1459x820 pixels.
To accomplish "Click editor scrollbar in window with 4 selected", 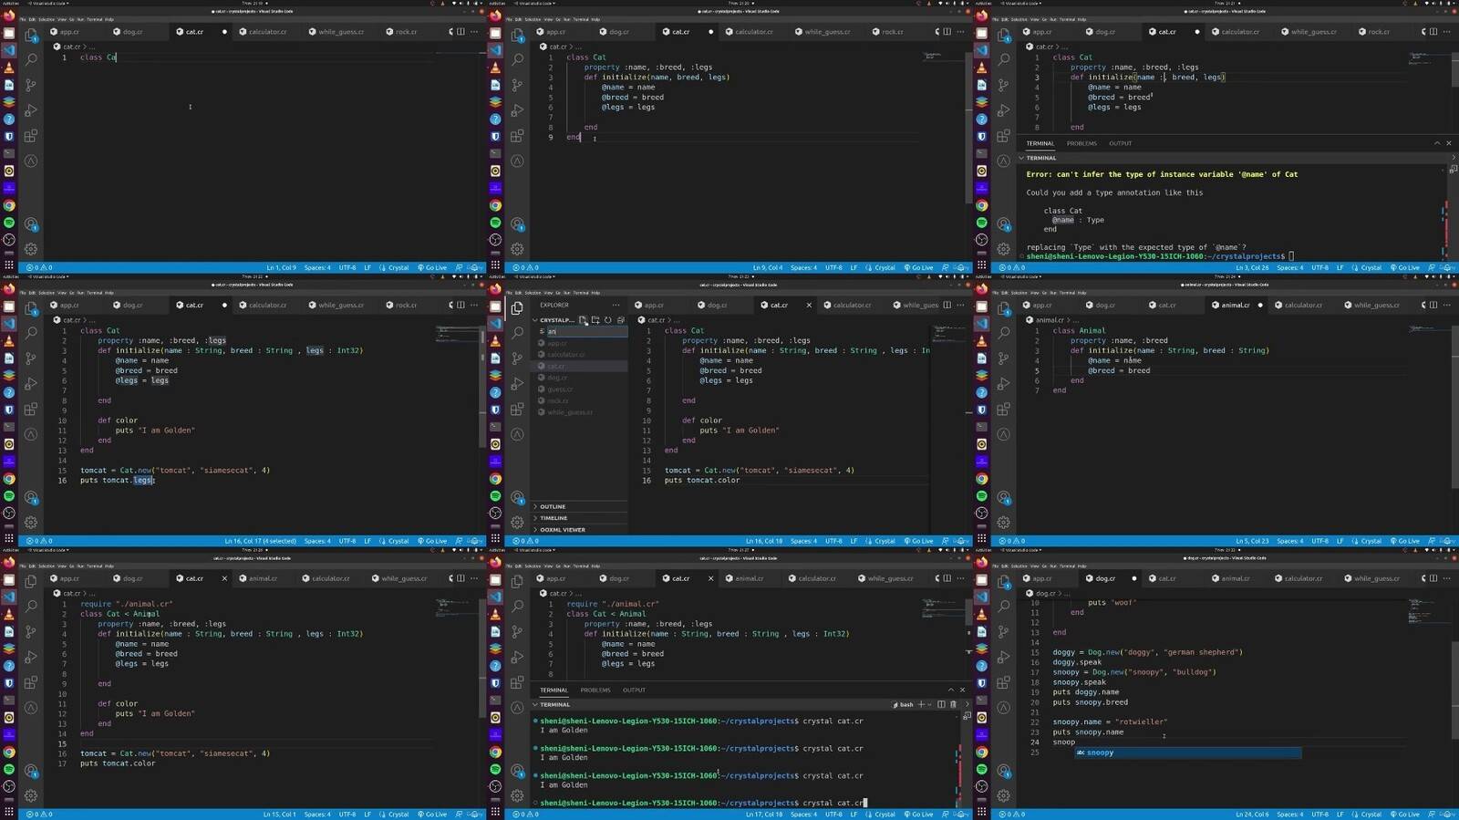I will click(x=482, y=385).
